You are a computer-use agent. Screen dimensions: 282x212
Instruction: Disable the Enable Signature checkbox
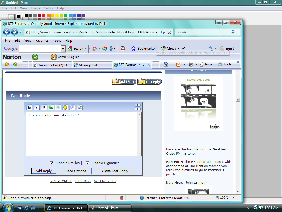(87, 163)
